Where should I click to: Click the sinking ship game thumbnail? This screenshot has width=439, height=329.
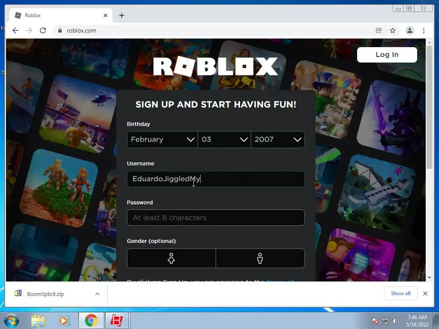[376, 194]
